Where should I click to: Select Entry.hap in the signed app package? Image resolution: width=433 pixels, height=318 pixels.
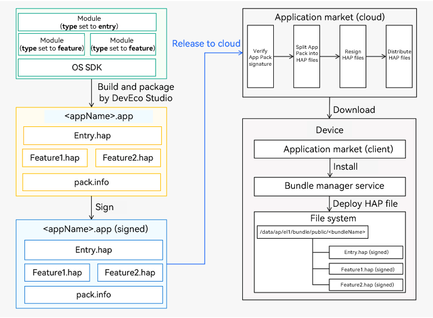pos(93,250)
